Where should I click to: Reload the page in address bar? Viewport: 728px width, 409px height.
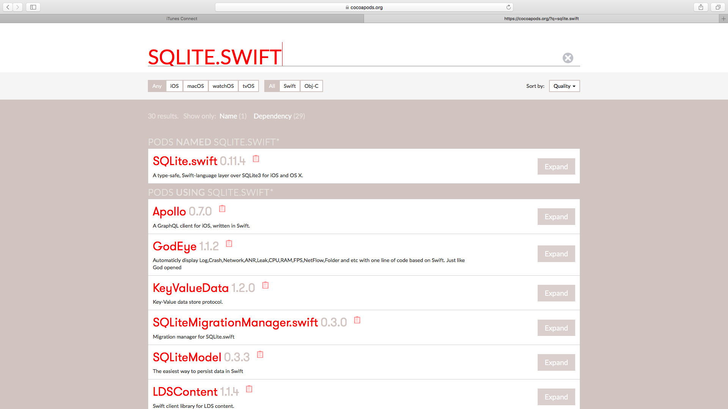point(508,7)
